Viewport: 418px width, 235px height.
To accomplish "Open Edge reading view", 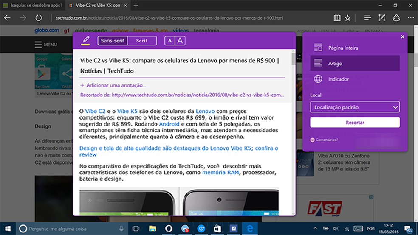I will [x=337, y=18].
